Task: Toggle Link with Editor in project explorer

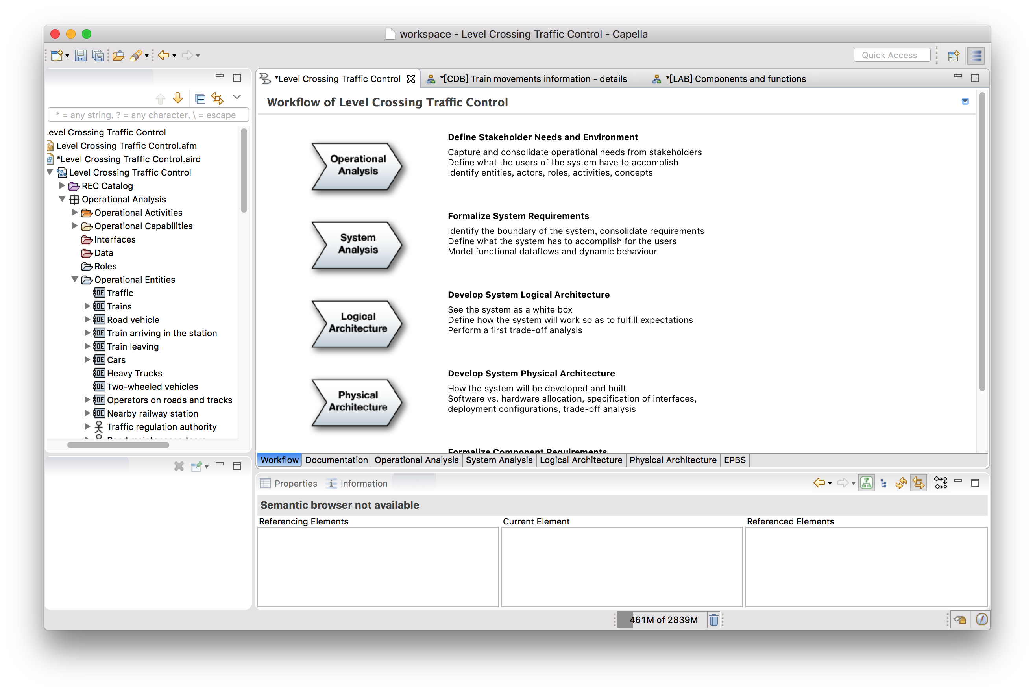Action: click(217, 98)
